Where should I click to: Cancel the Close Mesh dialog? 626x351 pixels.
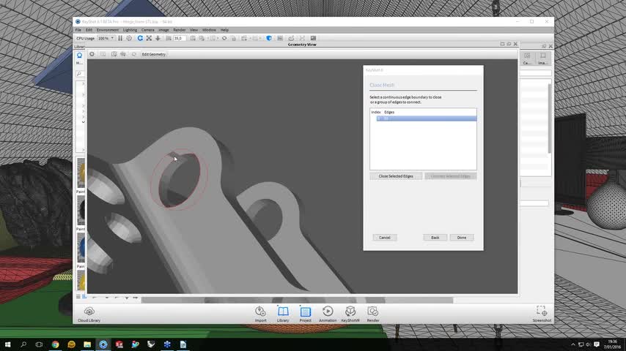point(384,238)
